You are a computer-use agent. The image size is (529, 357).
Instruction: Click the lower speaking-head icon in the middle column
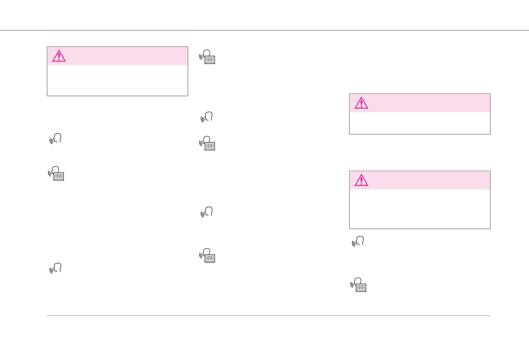click(207, 212)
